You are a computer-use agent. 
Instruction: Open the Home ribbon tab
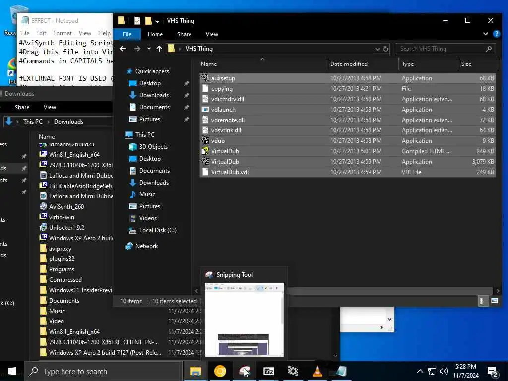tap(155, 34)
